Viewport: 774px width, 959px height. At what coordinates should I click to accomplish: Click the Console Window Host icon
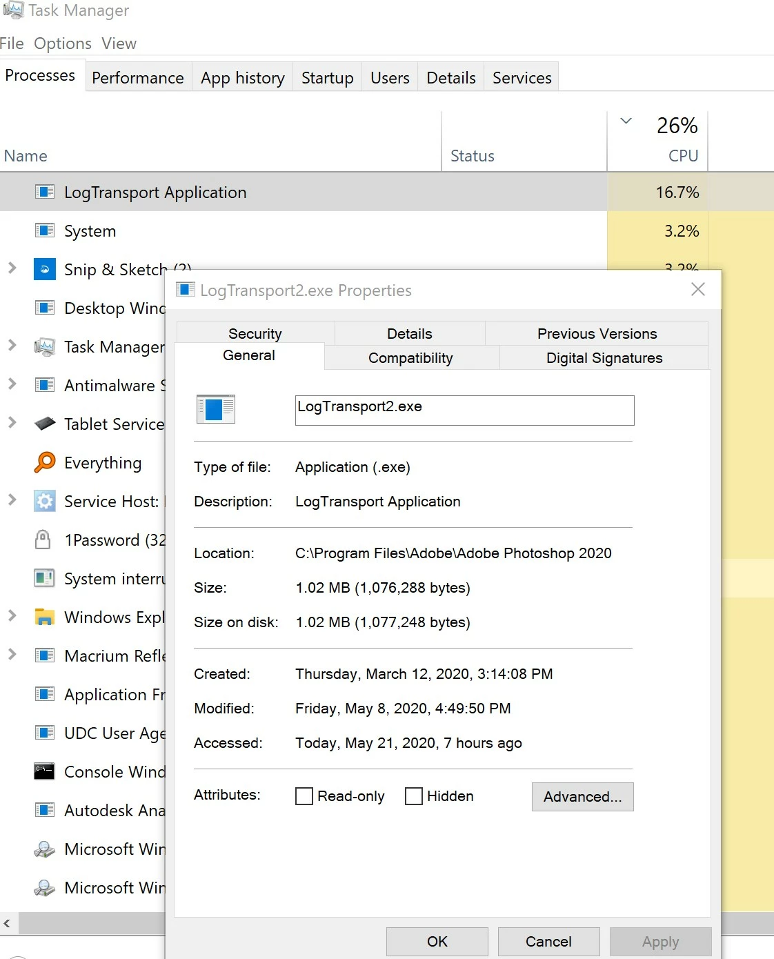(45, 771)
